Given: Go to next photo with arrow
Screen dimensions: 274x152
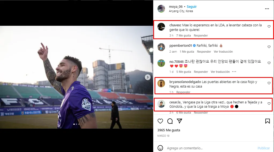Looking at the screenshot, I should pyautogui.click(x=148, y=77).
